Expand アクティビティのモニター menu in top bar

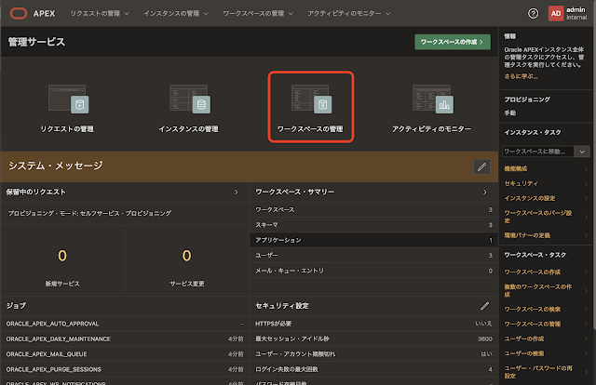pyautogui.click(x=348, y=14)
